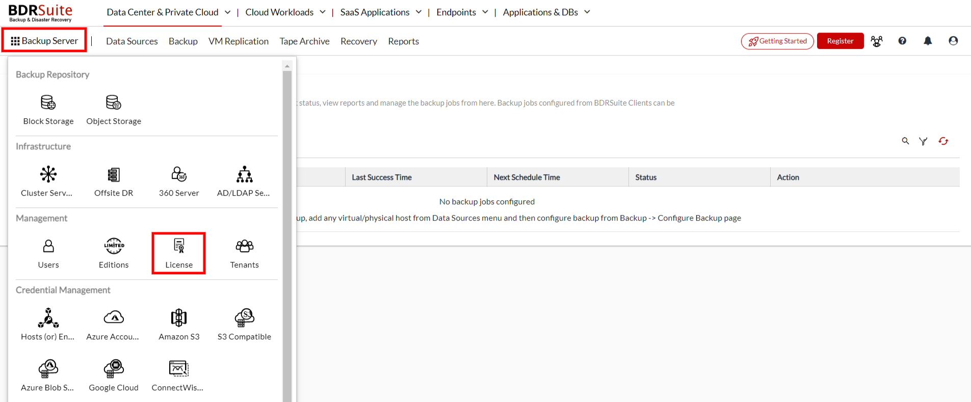Open License management
Image resolution: width=971 pixels, height=402 pixels.
179,254
